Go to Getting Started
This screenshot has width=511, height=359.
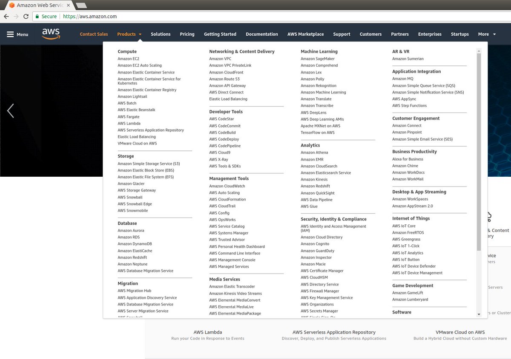click(220, 34)
